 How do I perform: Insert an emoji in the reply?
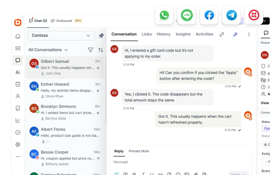click(x=178, y=174)
